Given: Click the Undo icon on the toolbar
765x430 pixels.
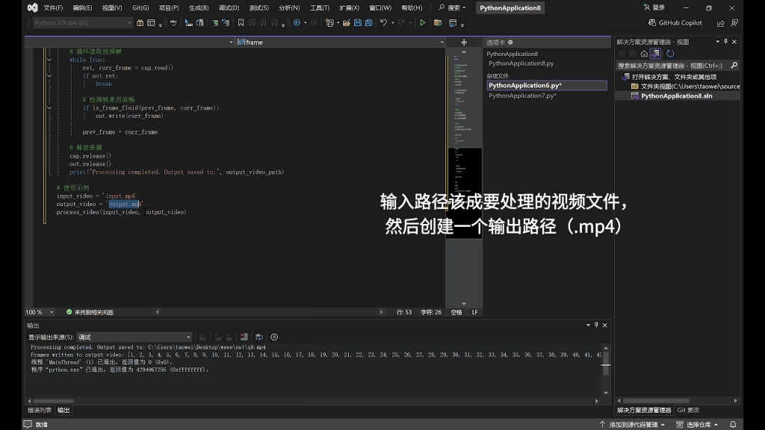Looking at the screenshot, I should pyautogui.click(x=383, y=23).
